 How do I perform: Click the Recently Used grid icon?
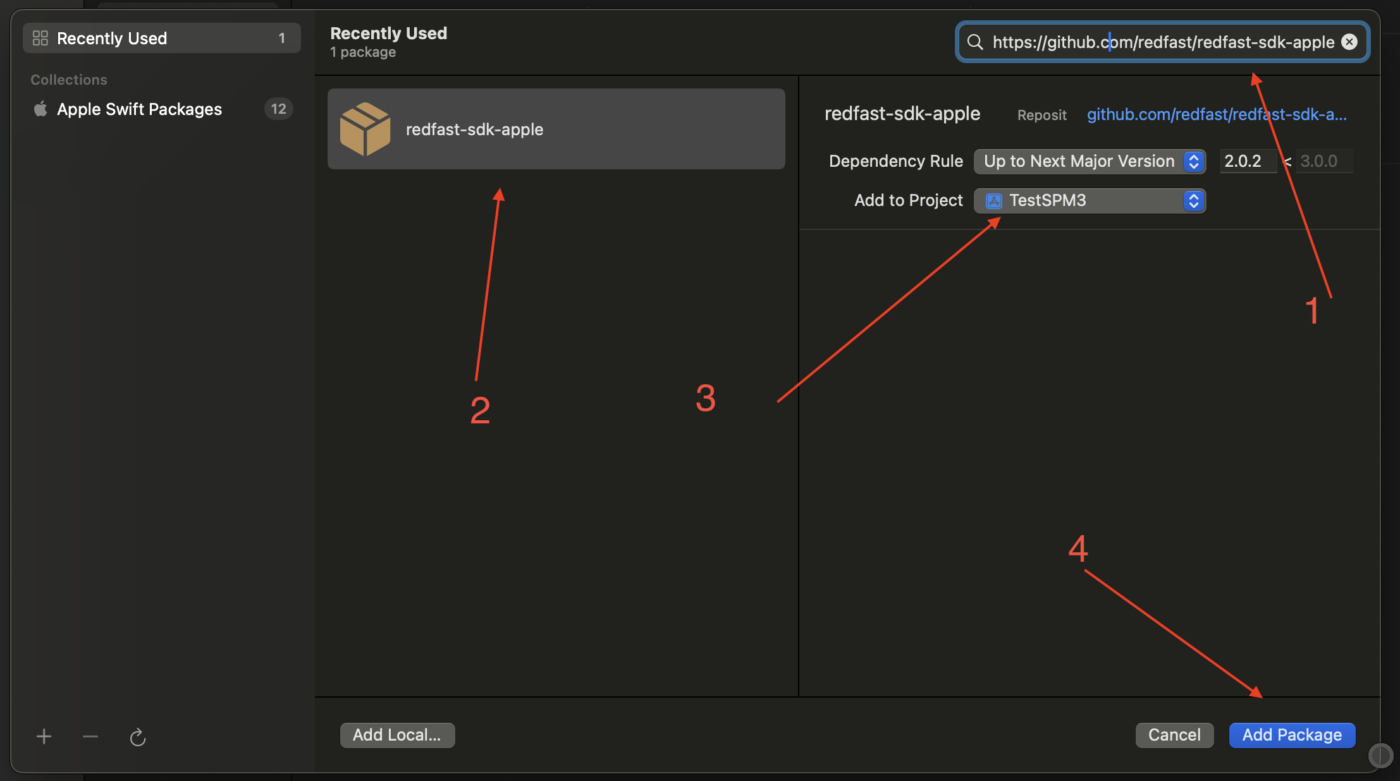40,38
